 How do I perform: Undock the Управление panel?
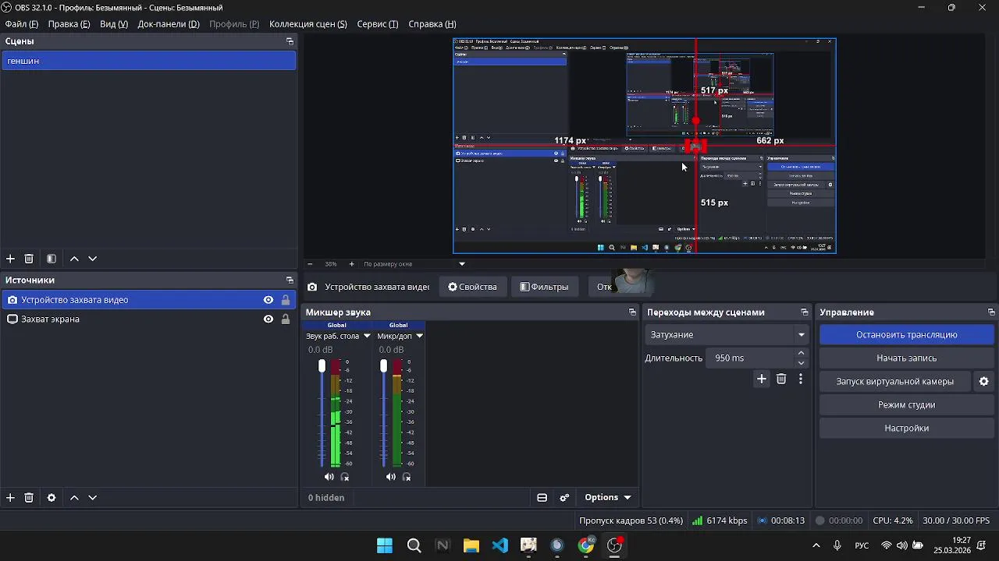[x=991, y=312]
